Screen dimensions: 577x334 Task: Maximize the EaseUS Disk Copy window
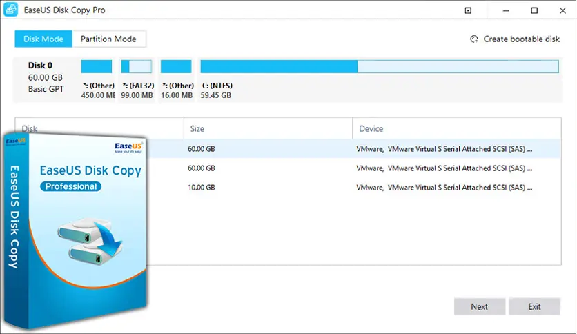(x=534, y=11)
